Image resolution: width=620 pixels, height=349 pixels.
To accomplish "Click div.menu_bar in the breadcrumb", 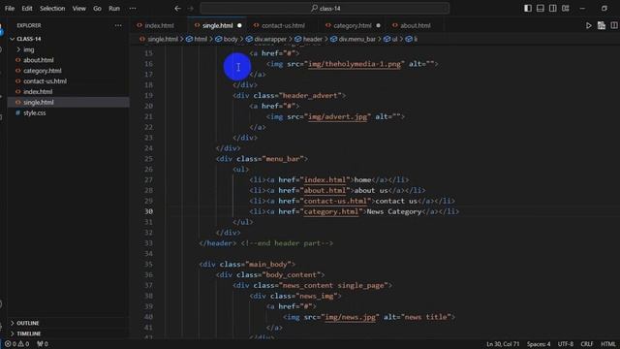I will (x=357, y=39).
